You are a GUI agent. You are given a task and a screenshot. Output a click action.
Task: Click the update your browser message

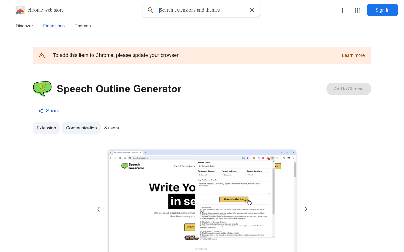point(116,55)
